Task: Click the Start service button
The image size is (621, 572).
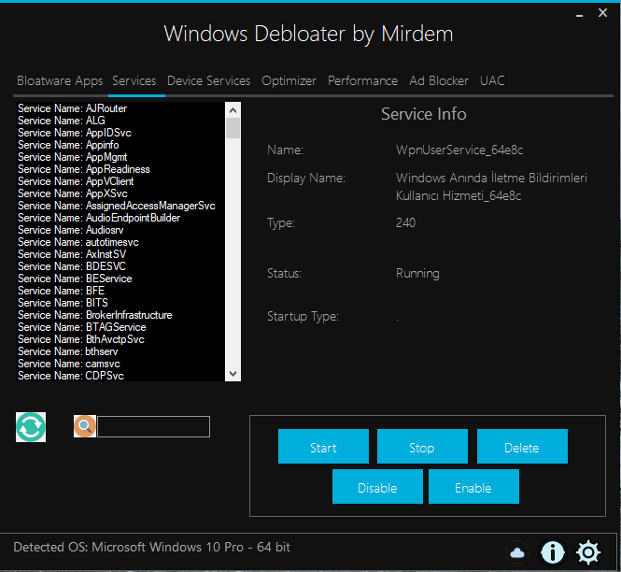Action: point(323,447)
